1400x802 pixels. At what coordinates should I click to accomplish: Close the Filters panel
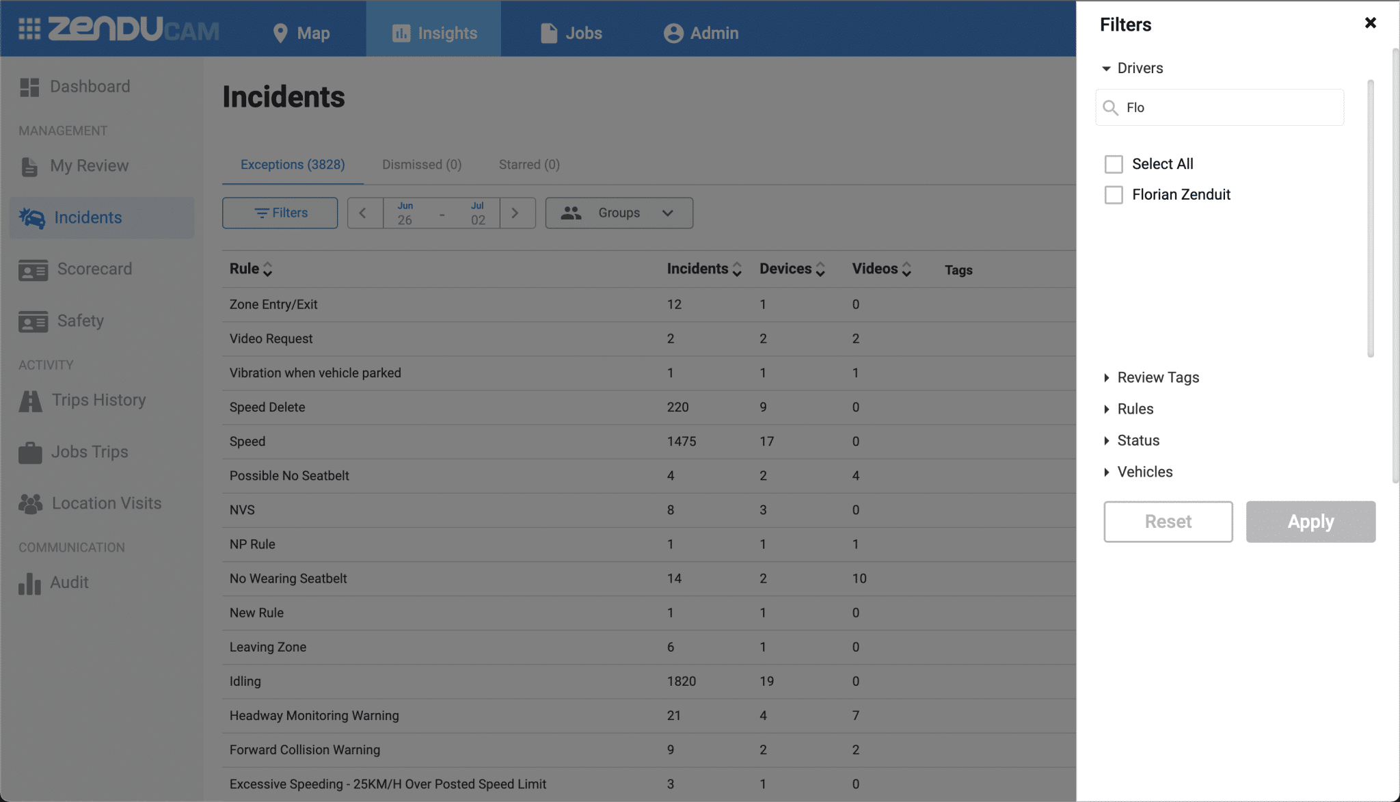[x=1370, y=23]
